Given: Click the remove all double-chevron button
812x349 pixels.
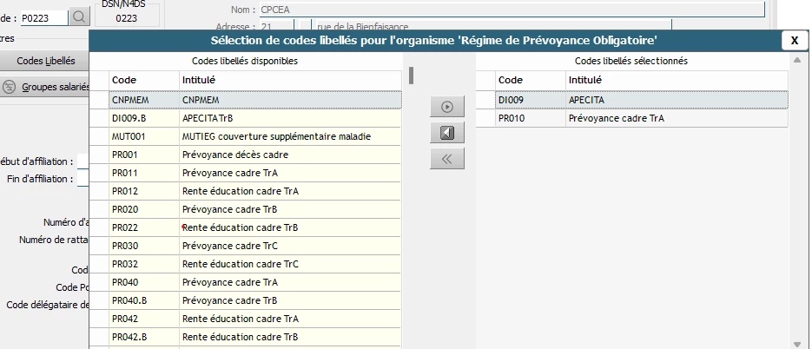Looking at the screenshot, I should (447, 159).
